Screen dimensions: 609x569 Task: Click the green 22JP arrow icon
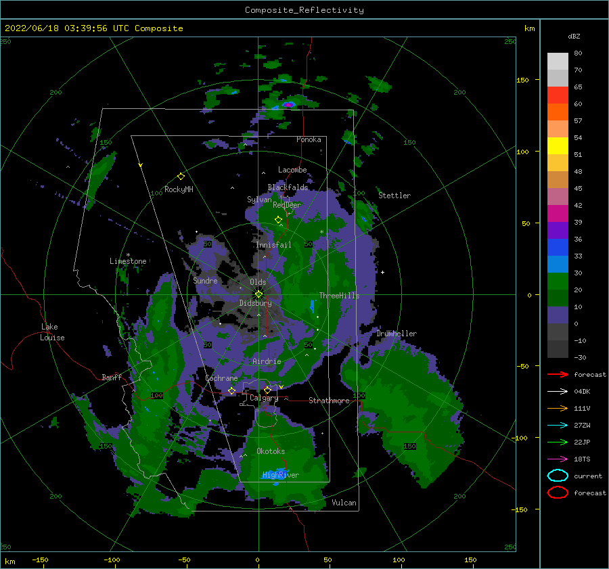pos(558,442)
